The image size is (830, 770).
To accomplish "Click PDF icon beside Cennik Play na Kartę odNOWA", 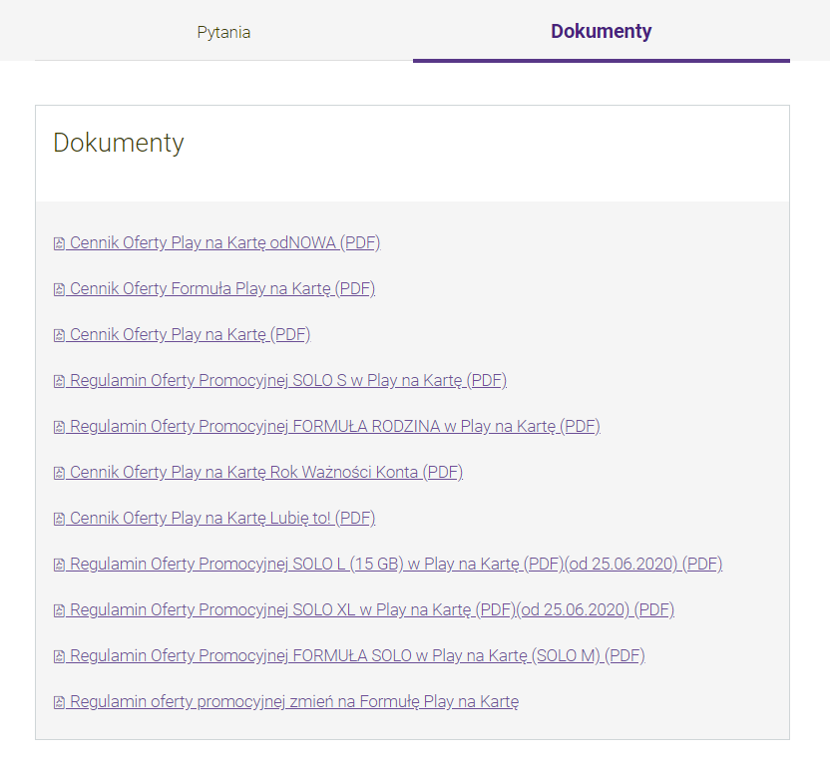I will (59, 243).
